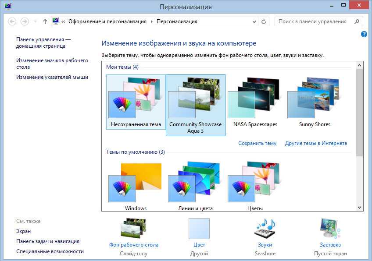Click the search magnifier icon
The height and width of the screenshot is (261, 372).
point(357,21)
